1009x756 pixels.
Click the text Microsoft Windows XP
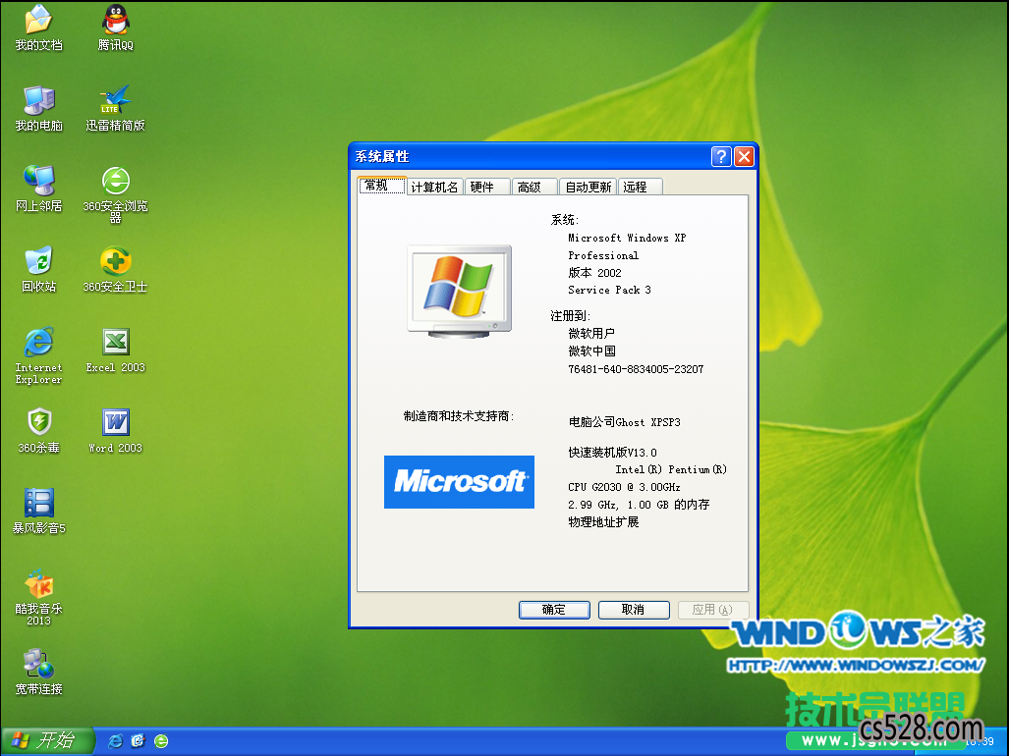[x=627, y=238]
